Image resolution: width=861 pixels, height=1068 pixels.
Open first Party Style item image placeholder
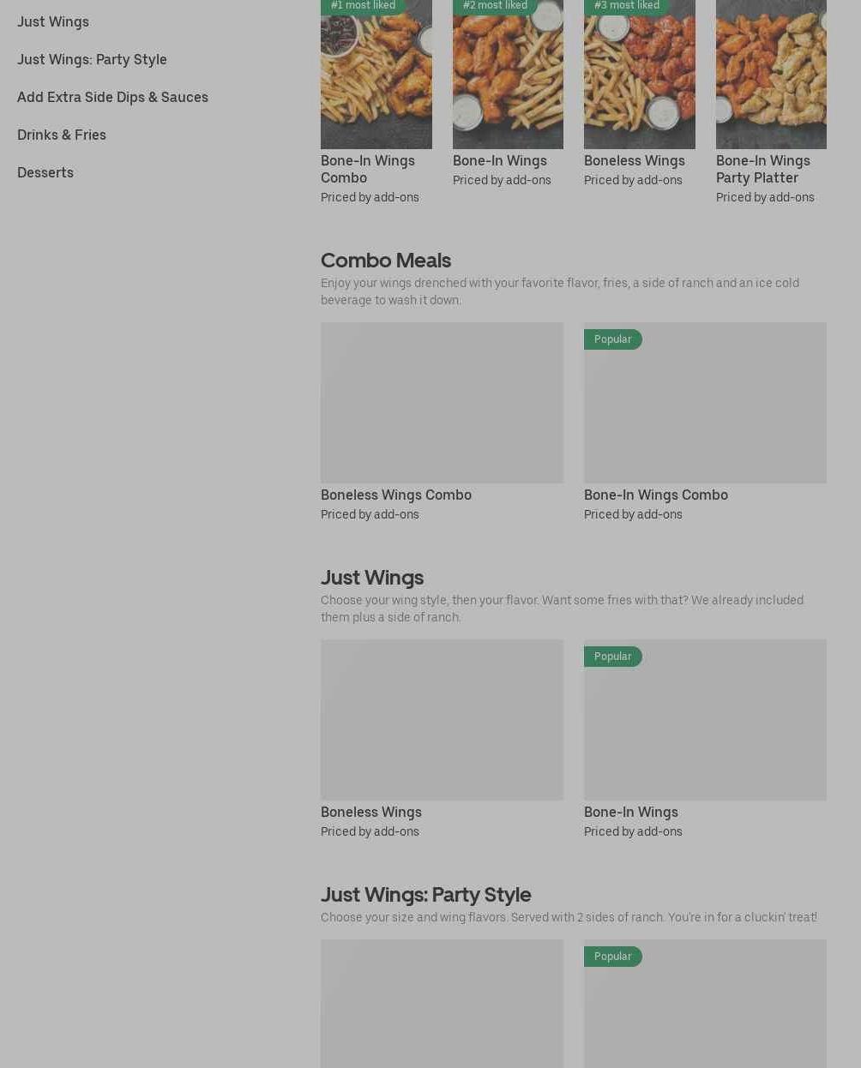pyautogui.click(x=442, y=1004)
